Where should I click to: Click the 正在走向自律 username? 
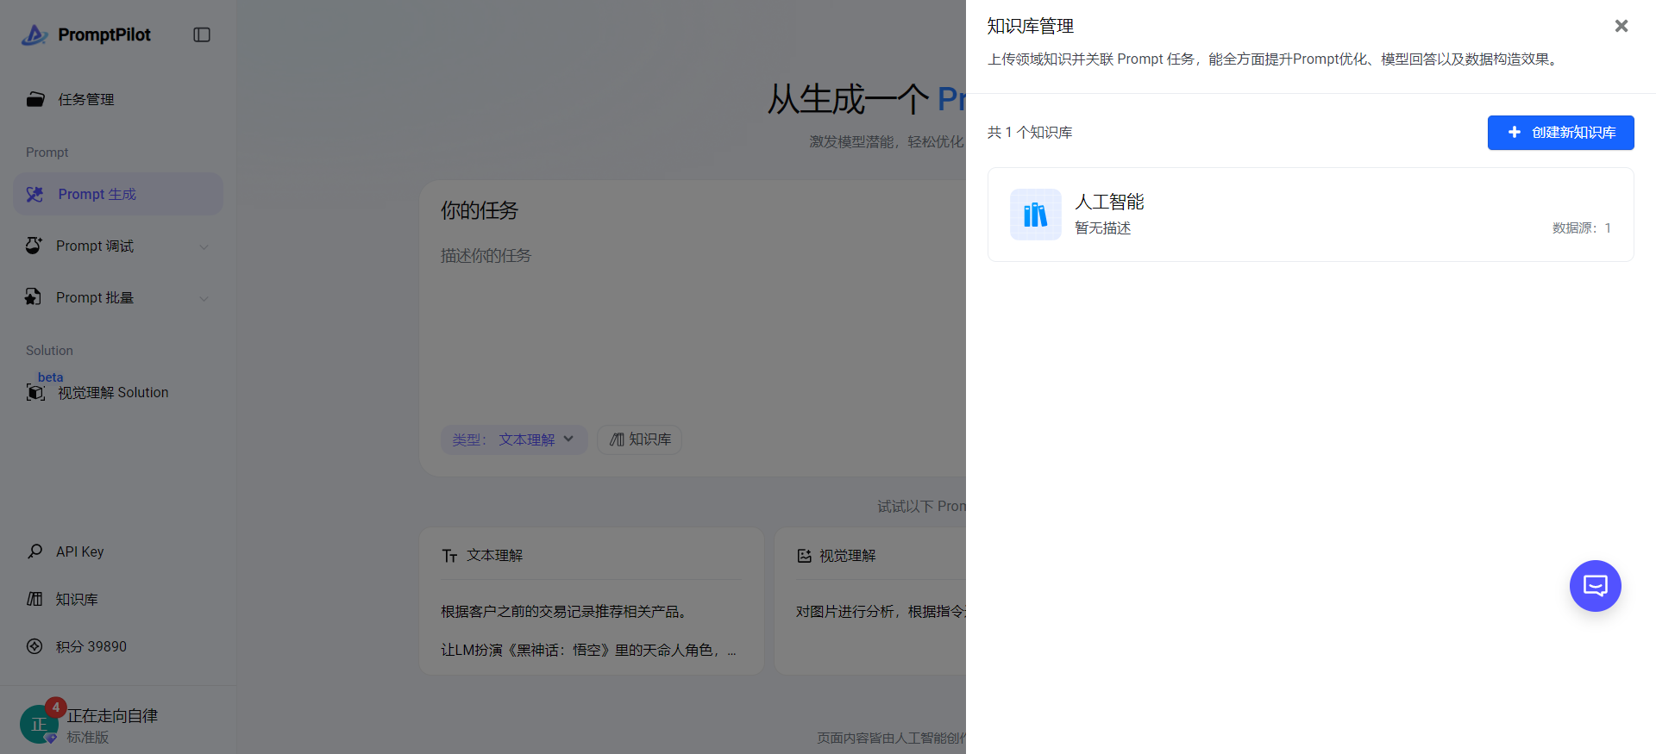click(112, 716)
